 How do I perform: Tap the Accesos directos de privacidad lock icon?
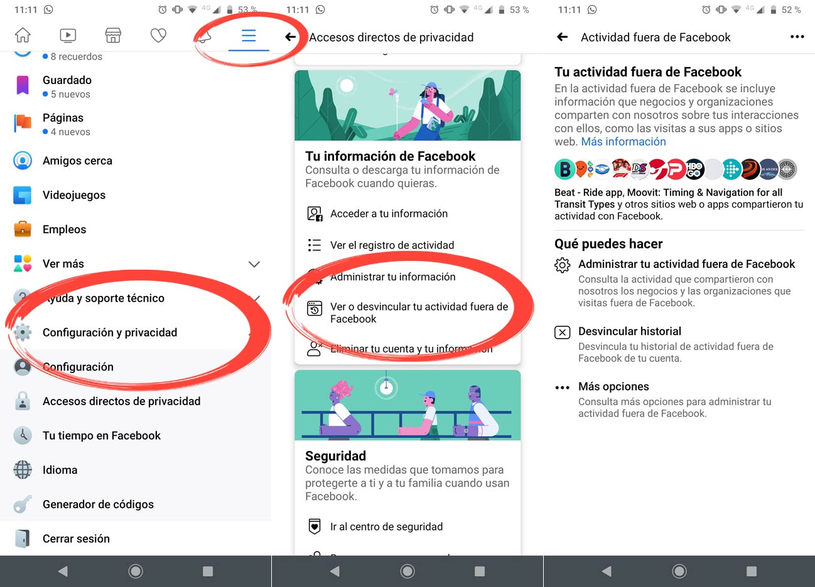coord(23,401)
